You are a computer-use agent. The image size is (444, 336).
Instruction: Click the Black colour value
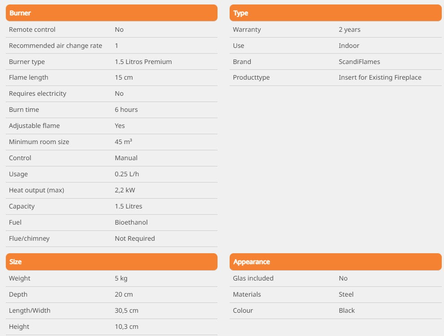tap(347, 310)
